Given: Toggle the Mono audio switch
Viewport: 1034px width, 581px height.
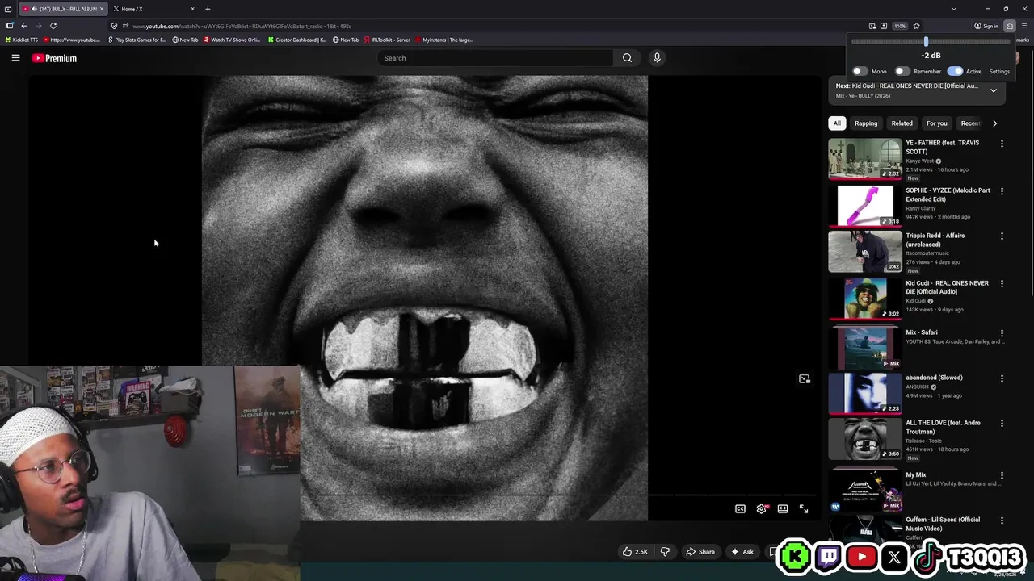Looking at the screenshot, I should 860,71.
